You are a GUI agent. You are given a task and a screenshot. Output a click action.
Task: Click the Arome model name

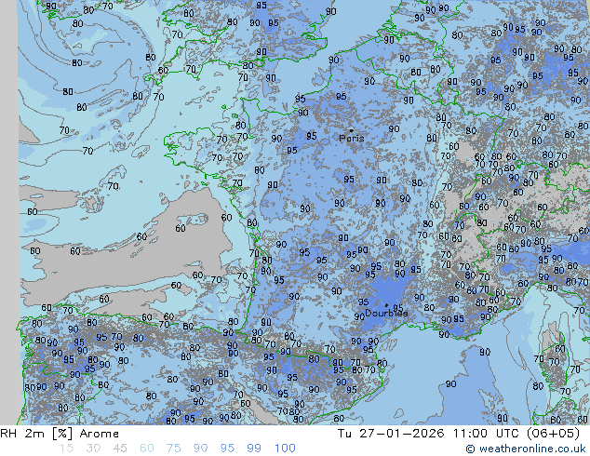click(99, 434)
